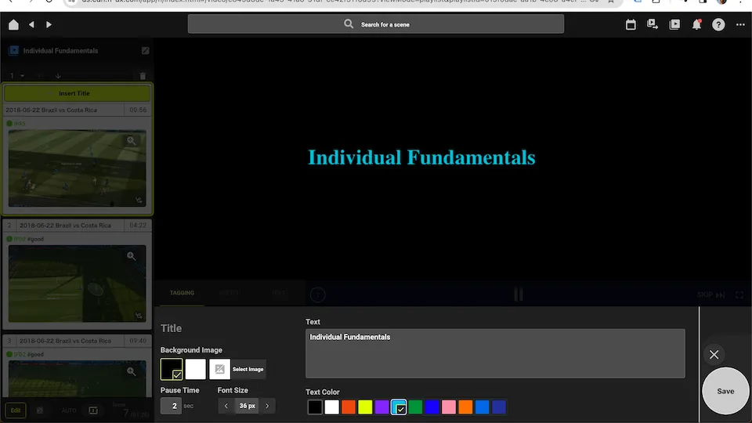Save the title with Save button
The width and height of the screenshot is (752, 423).
725,391
